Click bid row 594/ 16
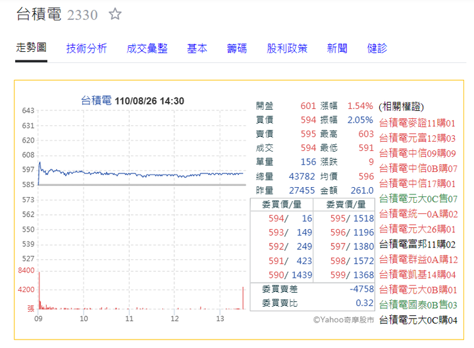474x348 pixels. coord(290,219)
